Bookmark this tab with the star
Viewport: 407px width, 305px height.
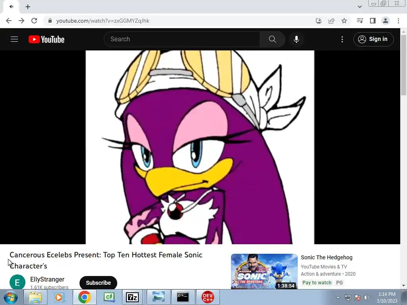(344, 21)
